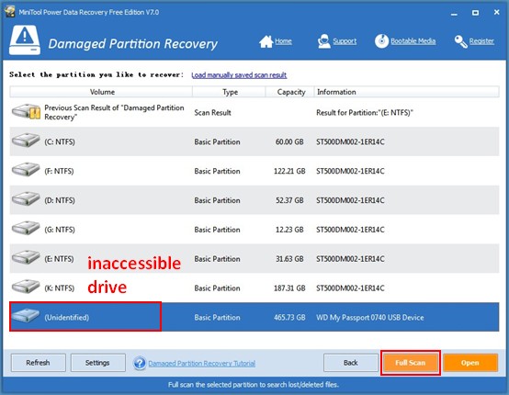Click the drive icon for D: NTFS
This screenshot has width=509, height=395.
pyautogui.click(x=26, y=199)
